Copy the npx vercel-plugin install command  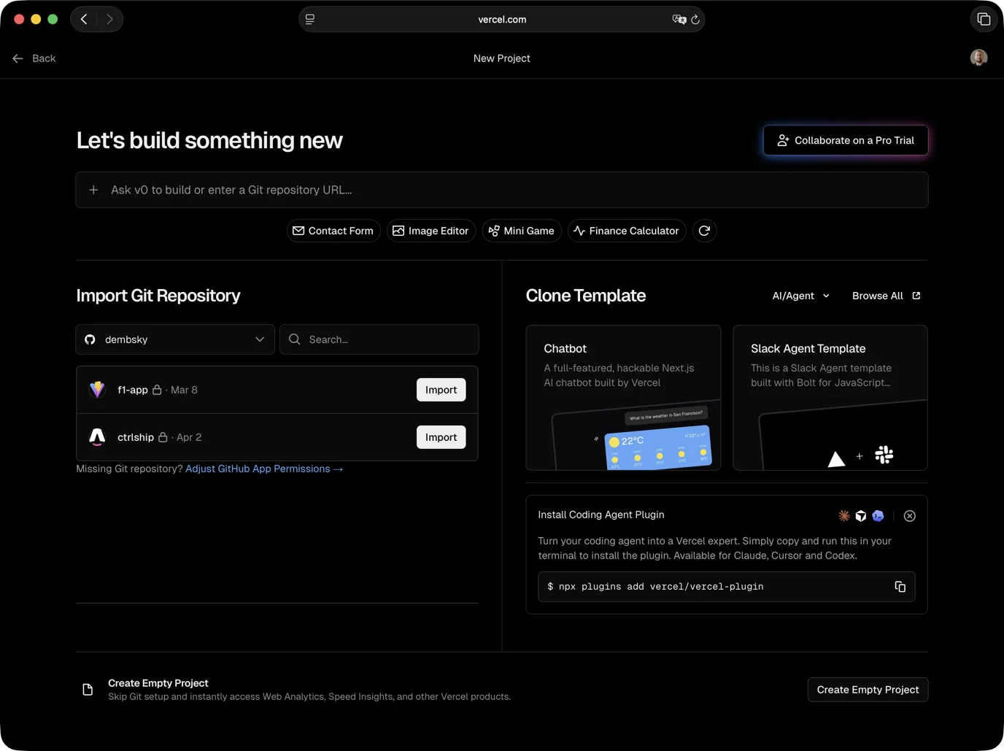(900, 586)
